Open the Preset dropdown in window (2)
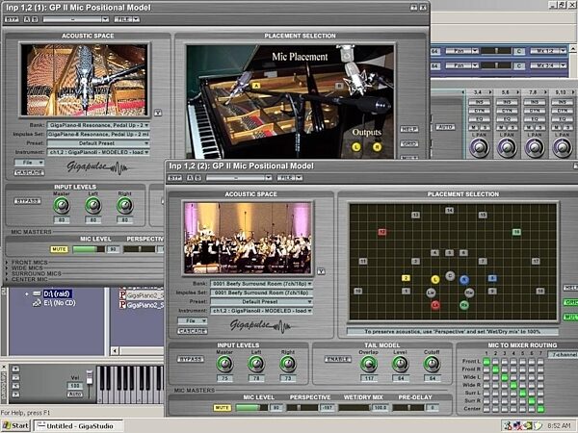Screen dimensions: 578x433 [x=261, y=301]
